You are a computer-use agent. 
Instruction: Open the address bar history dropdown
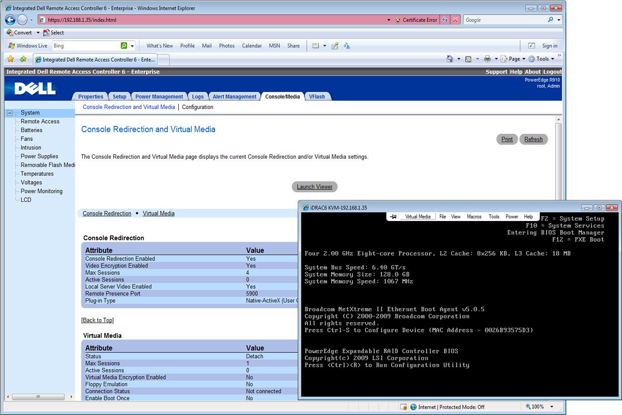389,20
